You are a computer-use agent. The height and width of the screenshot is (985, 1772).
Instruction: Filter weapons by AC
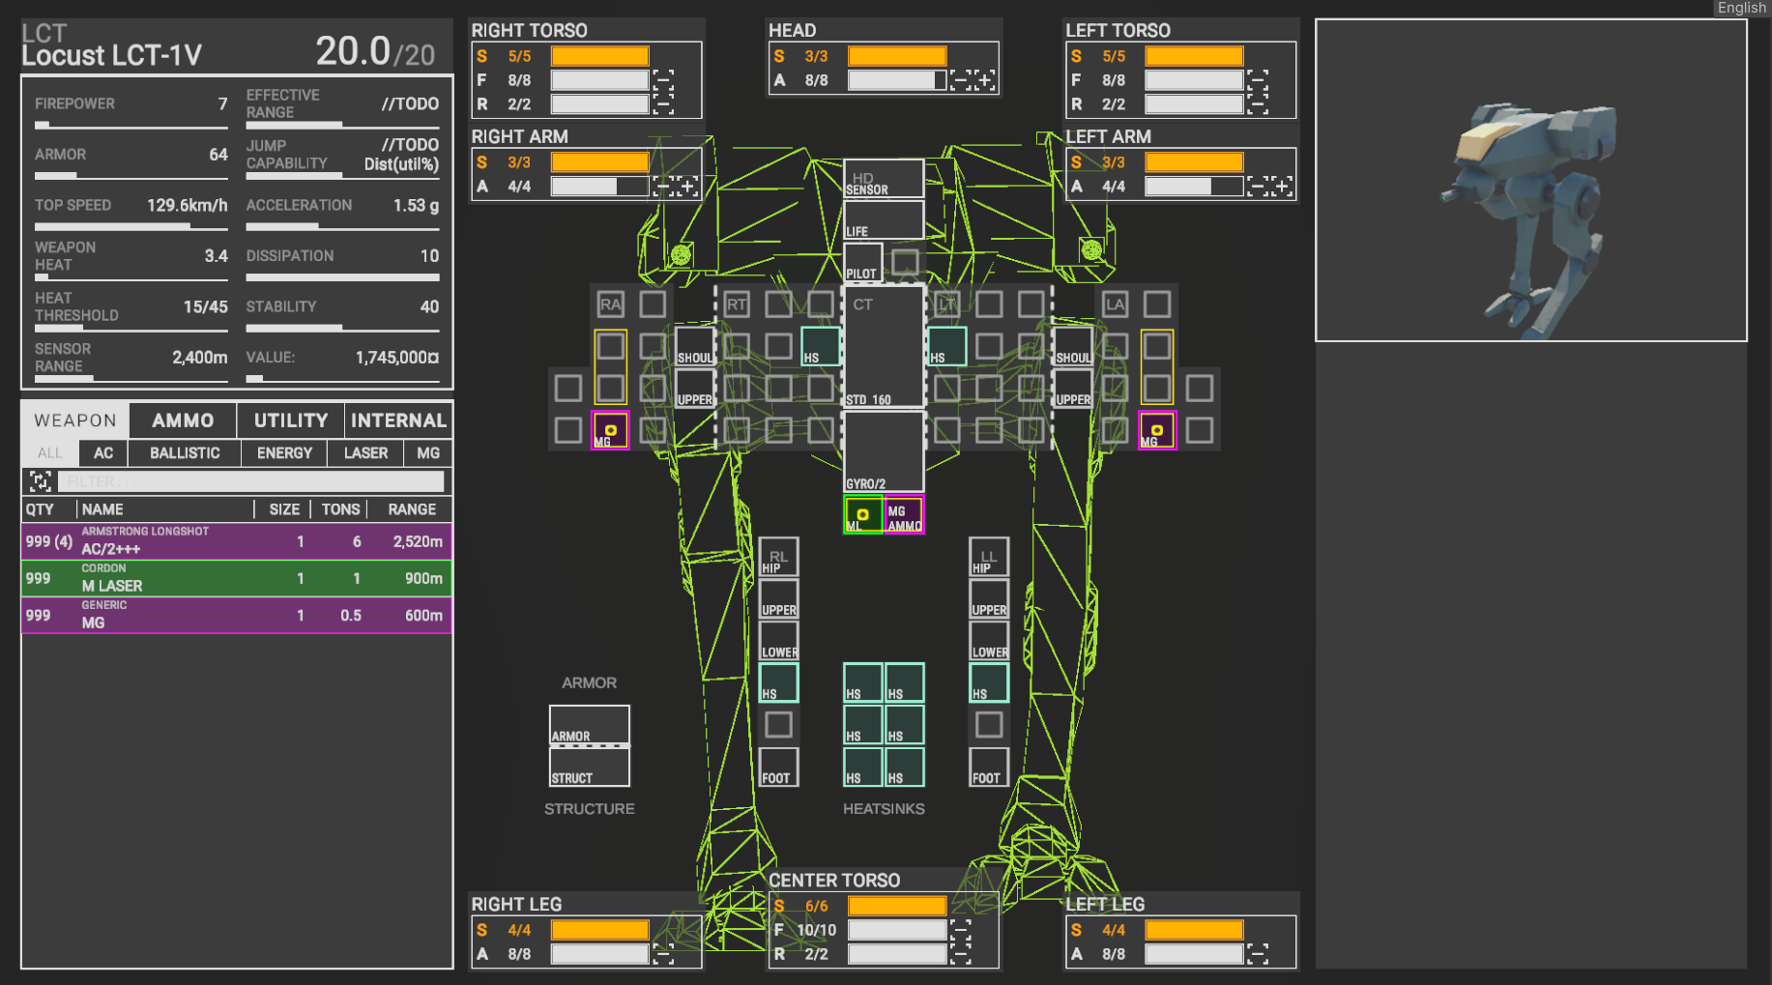pos(103,453)
